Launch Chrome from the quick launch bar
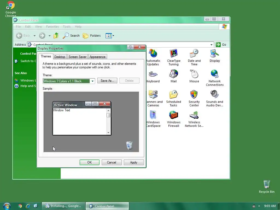The image size is (280, 210). [x=20, y=206]
